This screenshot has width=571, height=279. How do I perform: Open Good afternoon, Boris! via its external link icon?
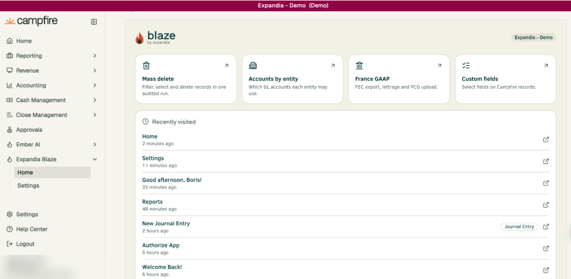546,183
